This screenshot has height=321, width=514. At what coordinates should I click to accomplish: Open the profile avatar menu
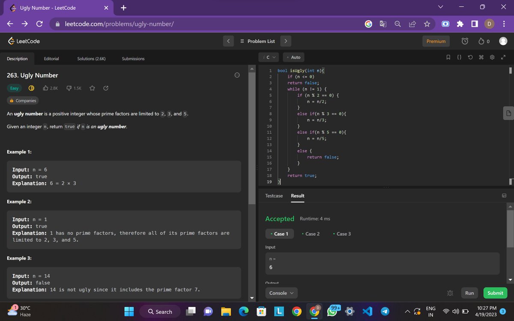pyautogui.click(x=503, y=41)
